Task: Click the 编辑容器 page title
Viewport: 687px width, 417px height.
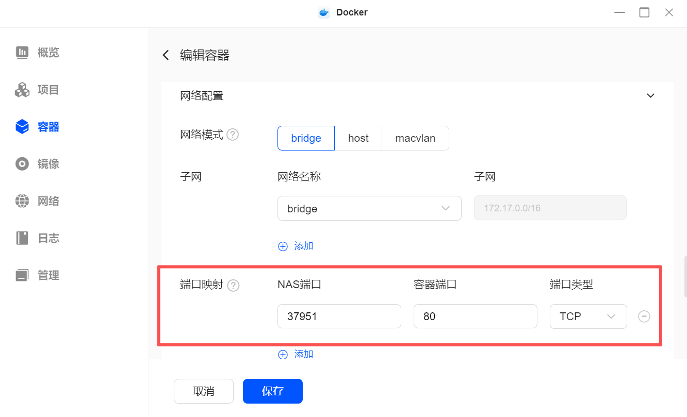Action: (205, 55)
